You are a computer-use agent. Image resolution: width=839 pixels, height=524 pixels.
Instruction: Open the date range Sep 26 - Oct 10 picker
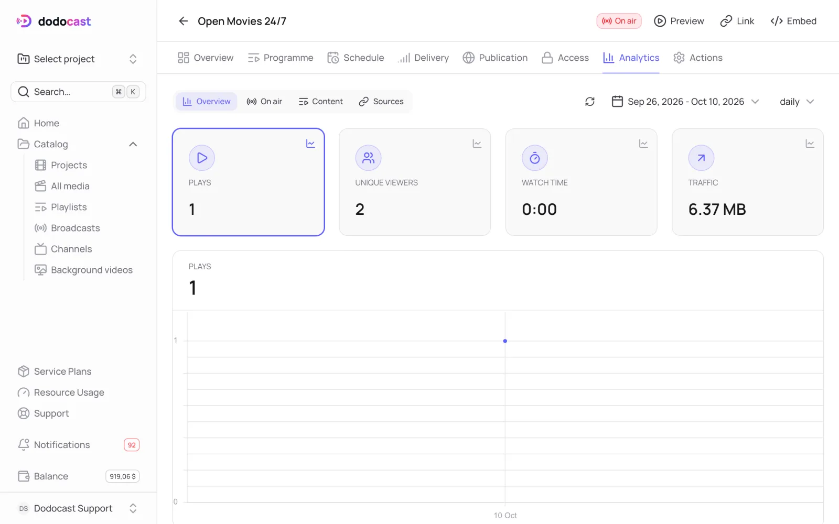point(685,102)
